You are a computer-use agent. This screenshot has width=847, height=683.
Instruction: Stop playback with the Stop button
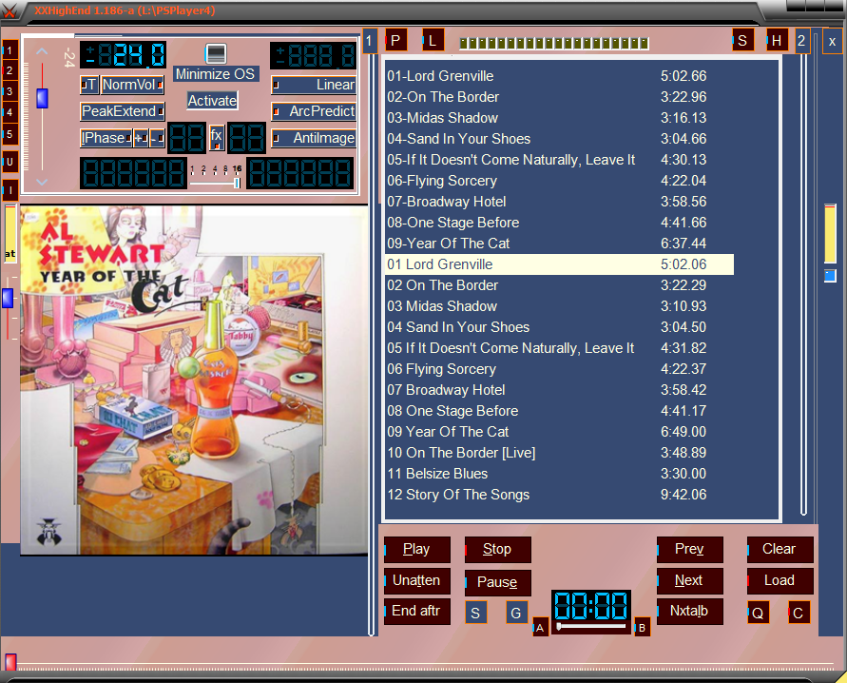[x=497, y=550]
